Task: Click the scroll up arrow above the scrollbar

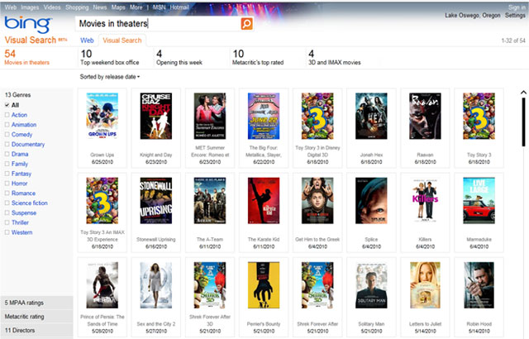Action: click(523, 93)
